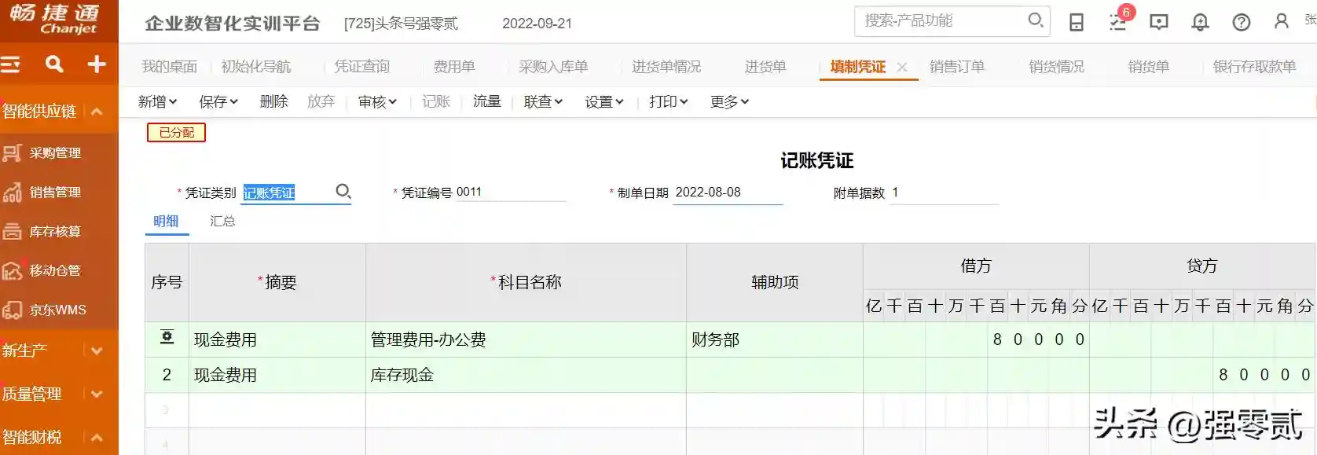The height and width of the screenshot is (455, 1317).
Task: Open the 审核 dropdown menu
Action: tap(377, 101)
